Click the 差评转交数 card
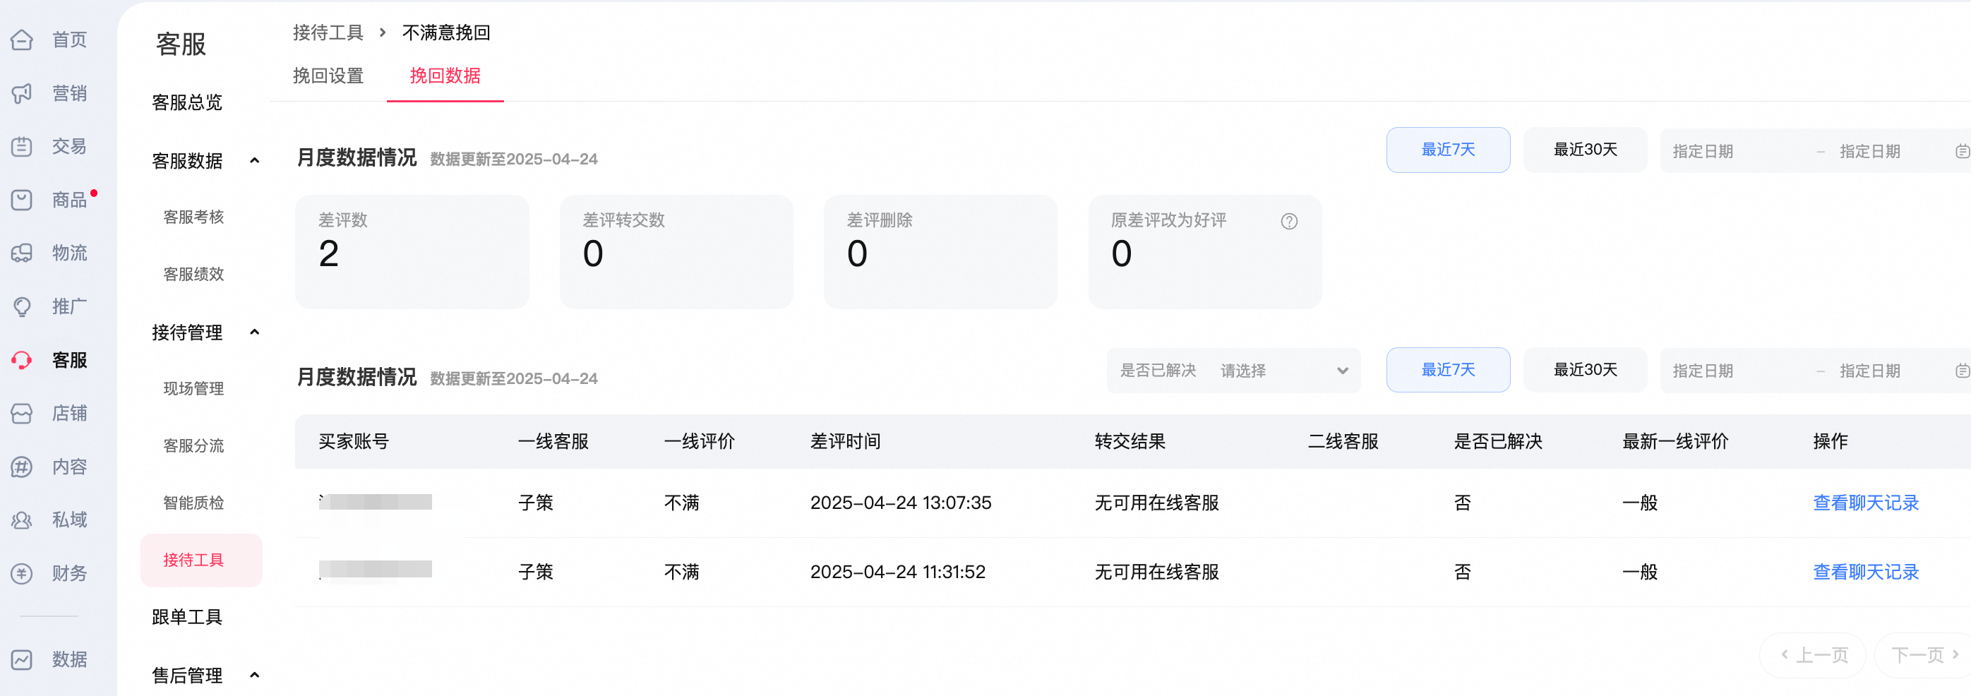The height and width of the screenshot is (696, 1971). [676, 251]
